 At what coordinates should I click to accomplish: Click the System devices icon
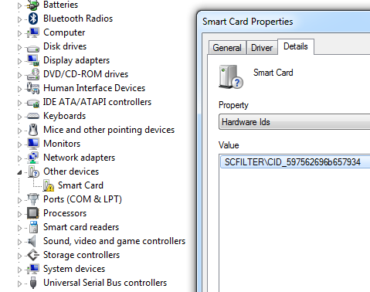tap(33, 269)
